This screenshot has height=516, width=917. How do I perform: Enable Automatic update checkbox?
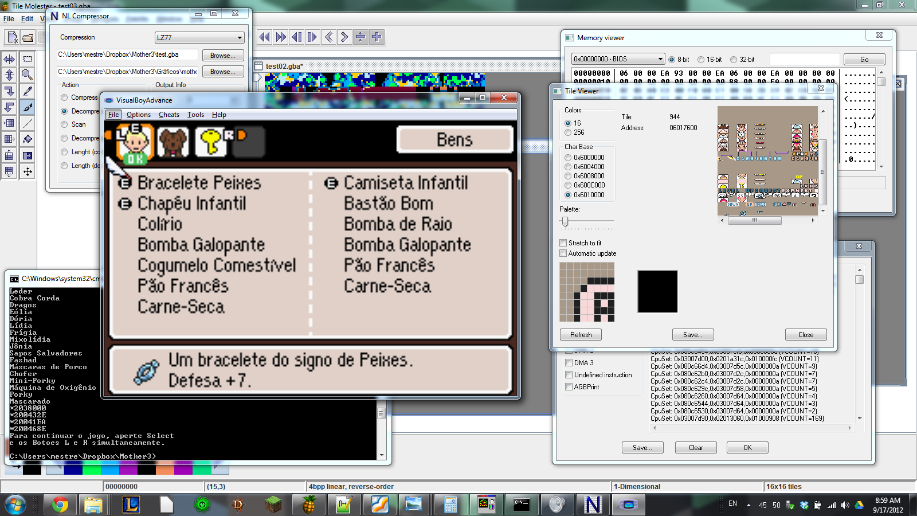pos(563,253)
